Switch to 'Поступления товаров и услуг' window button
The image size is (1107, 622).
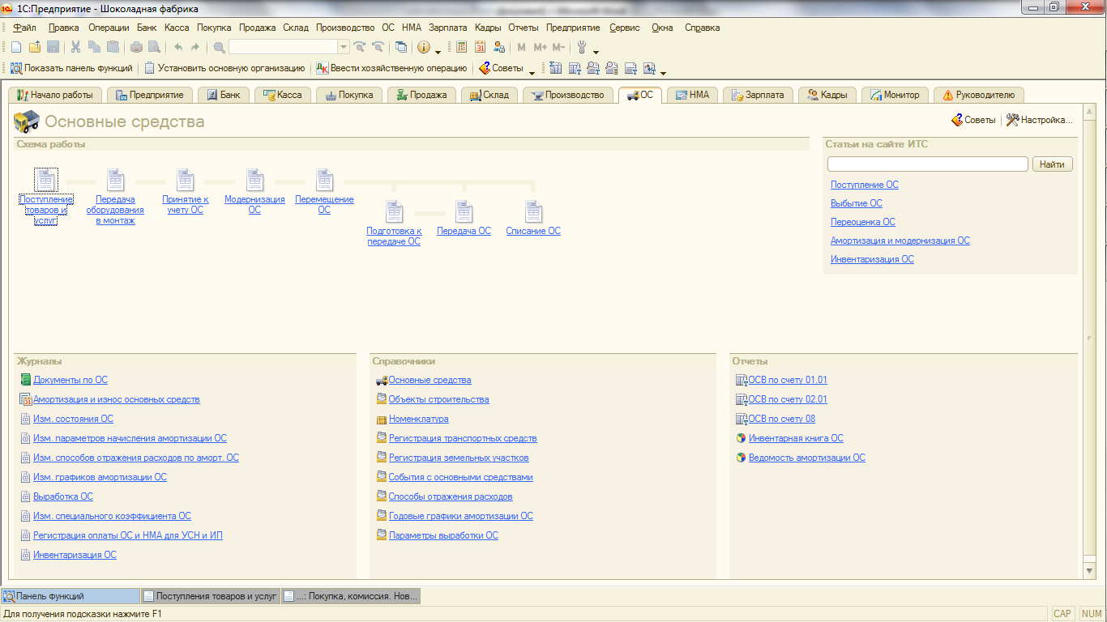pyautogui.click(x=210, y=596)
